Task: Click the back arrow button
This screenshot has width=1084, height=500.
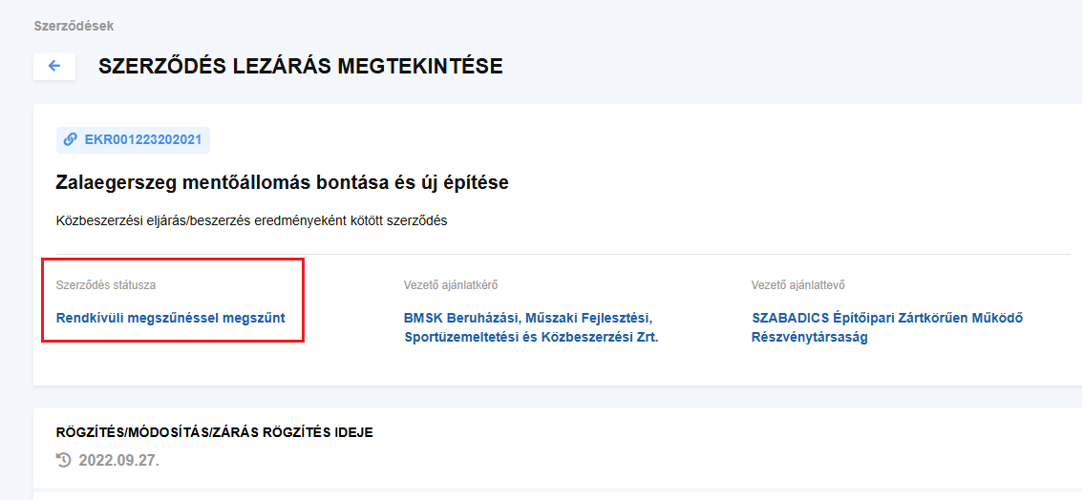Action: pyautogui.click(x=54, y=66)
